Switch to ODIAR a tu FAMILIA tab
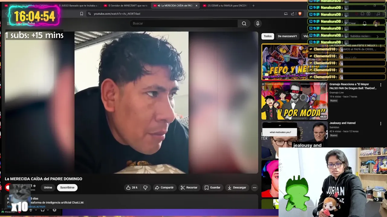Screen dimensions: 387x217 (225, 5)
